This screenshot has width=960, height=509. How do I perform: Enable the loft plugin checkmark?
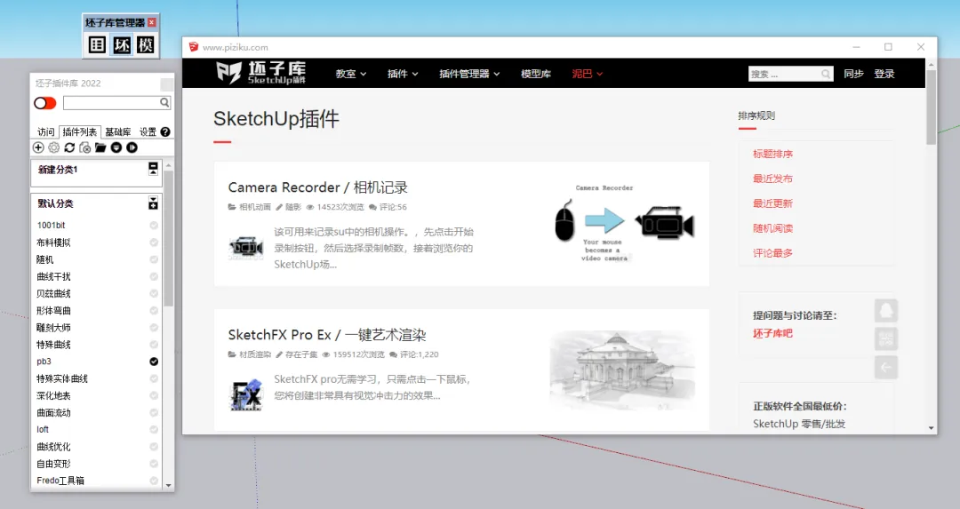pyautogui.click(x=154, y=429)
